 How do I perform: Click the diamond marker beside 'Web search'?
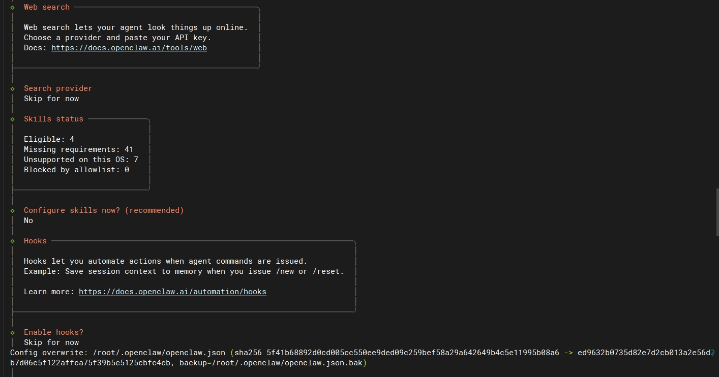pos(13,7)
